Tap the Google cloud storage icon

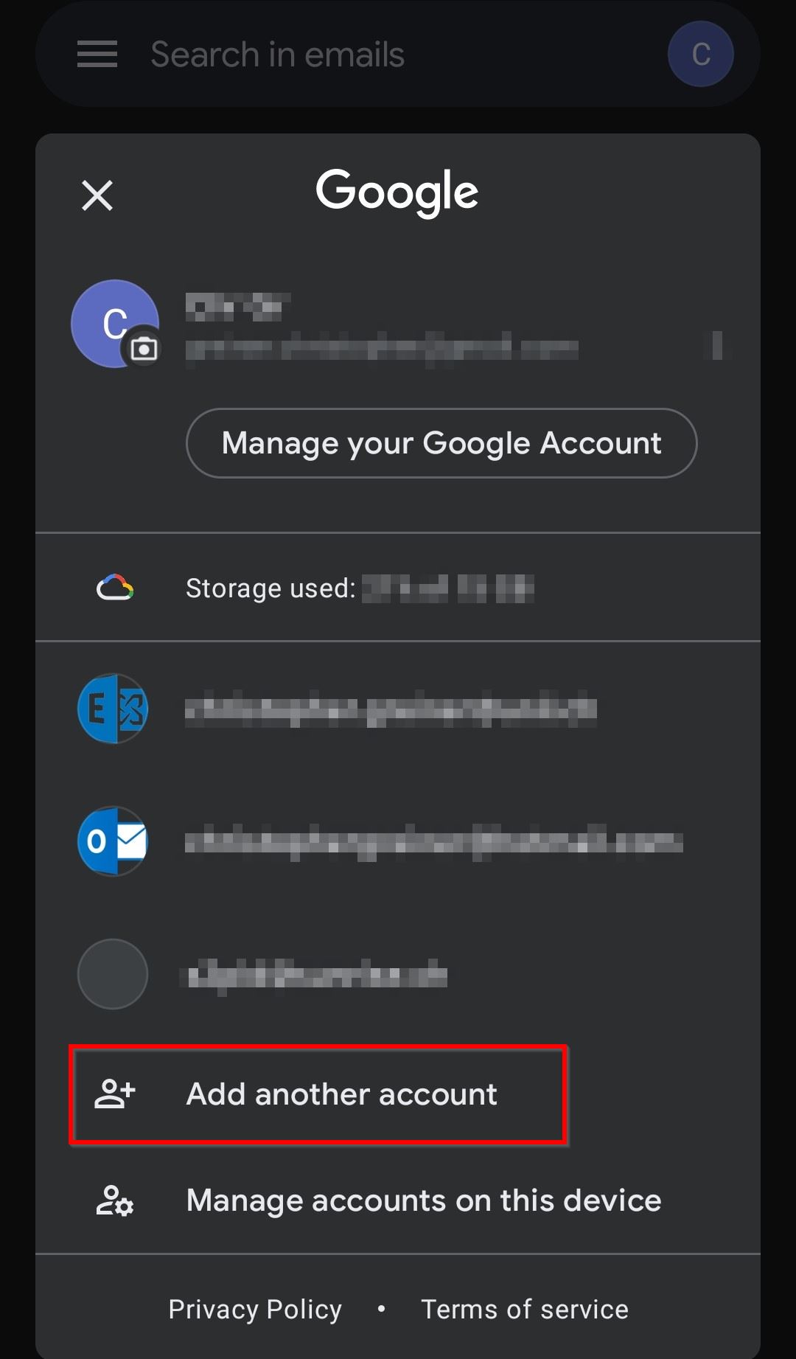tap(115, 588)
